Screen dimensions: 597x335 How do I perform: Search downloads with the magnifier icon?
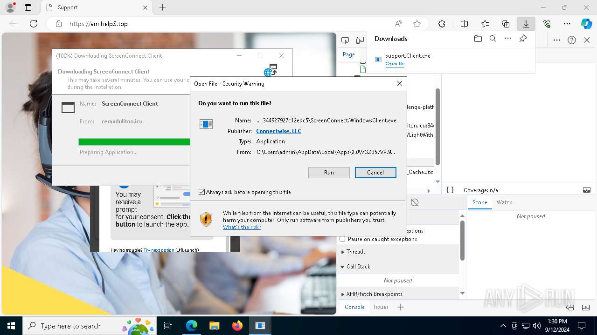pyautogui.click(x=493, y=39)
